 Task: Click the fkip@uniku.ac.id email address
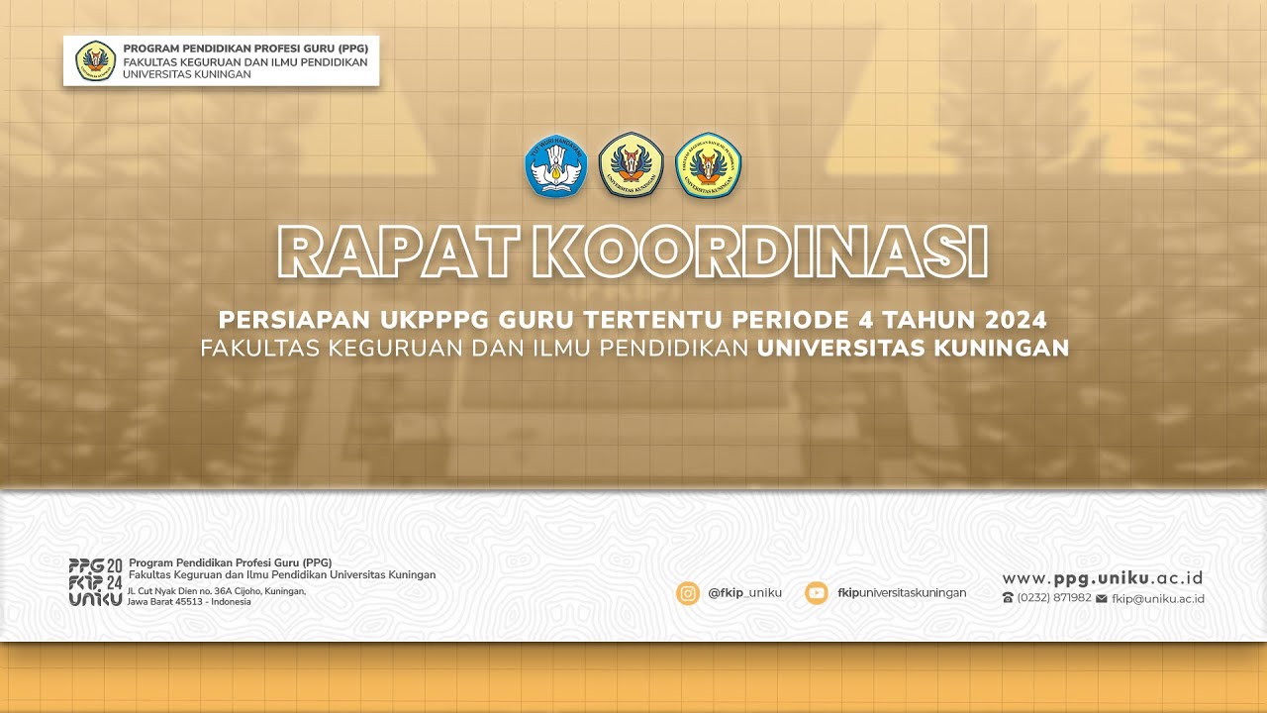click(1158, 598)
